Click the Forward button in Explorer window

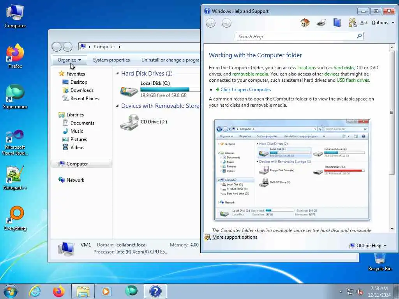[67, 47]
